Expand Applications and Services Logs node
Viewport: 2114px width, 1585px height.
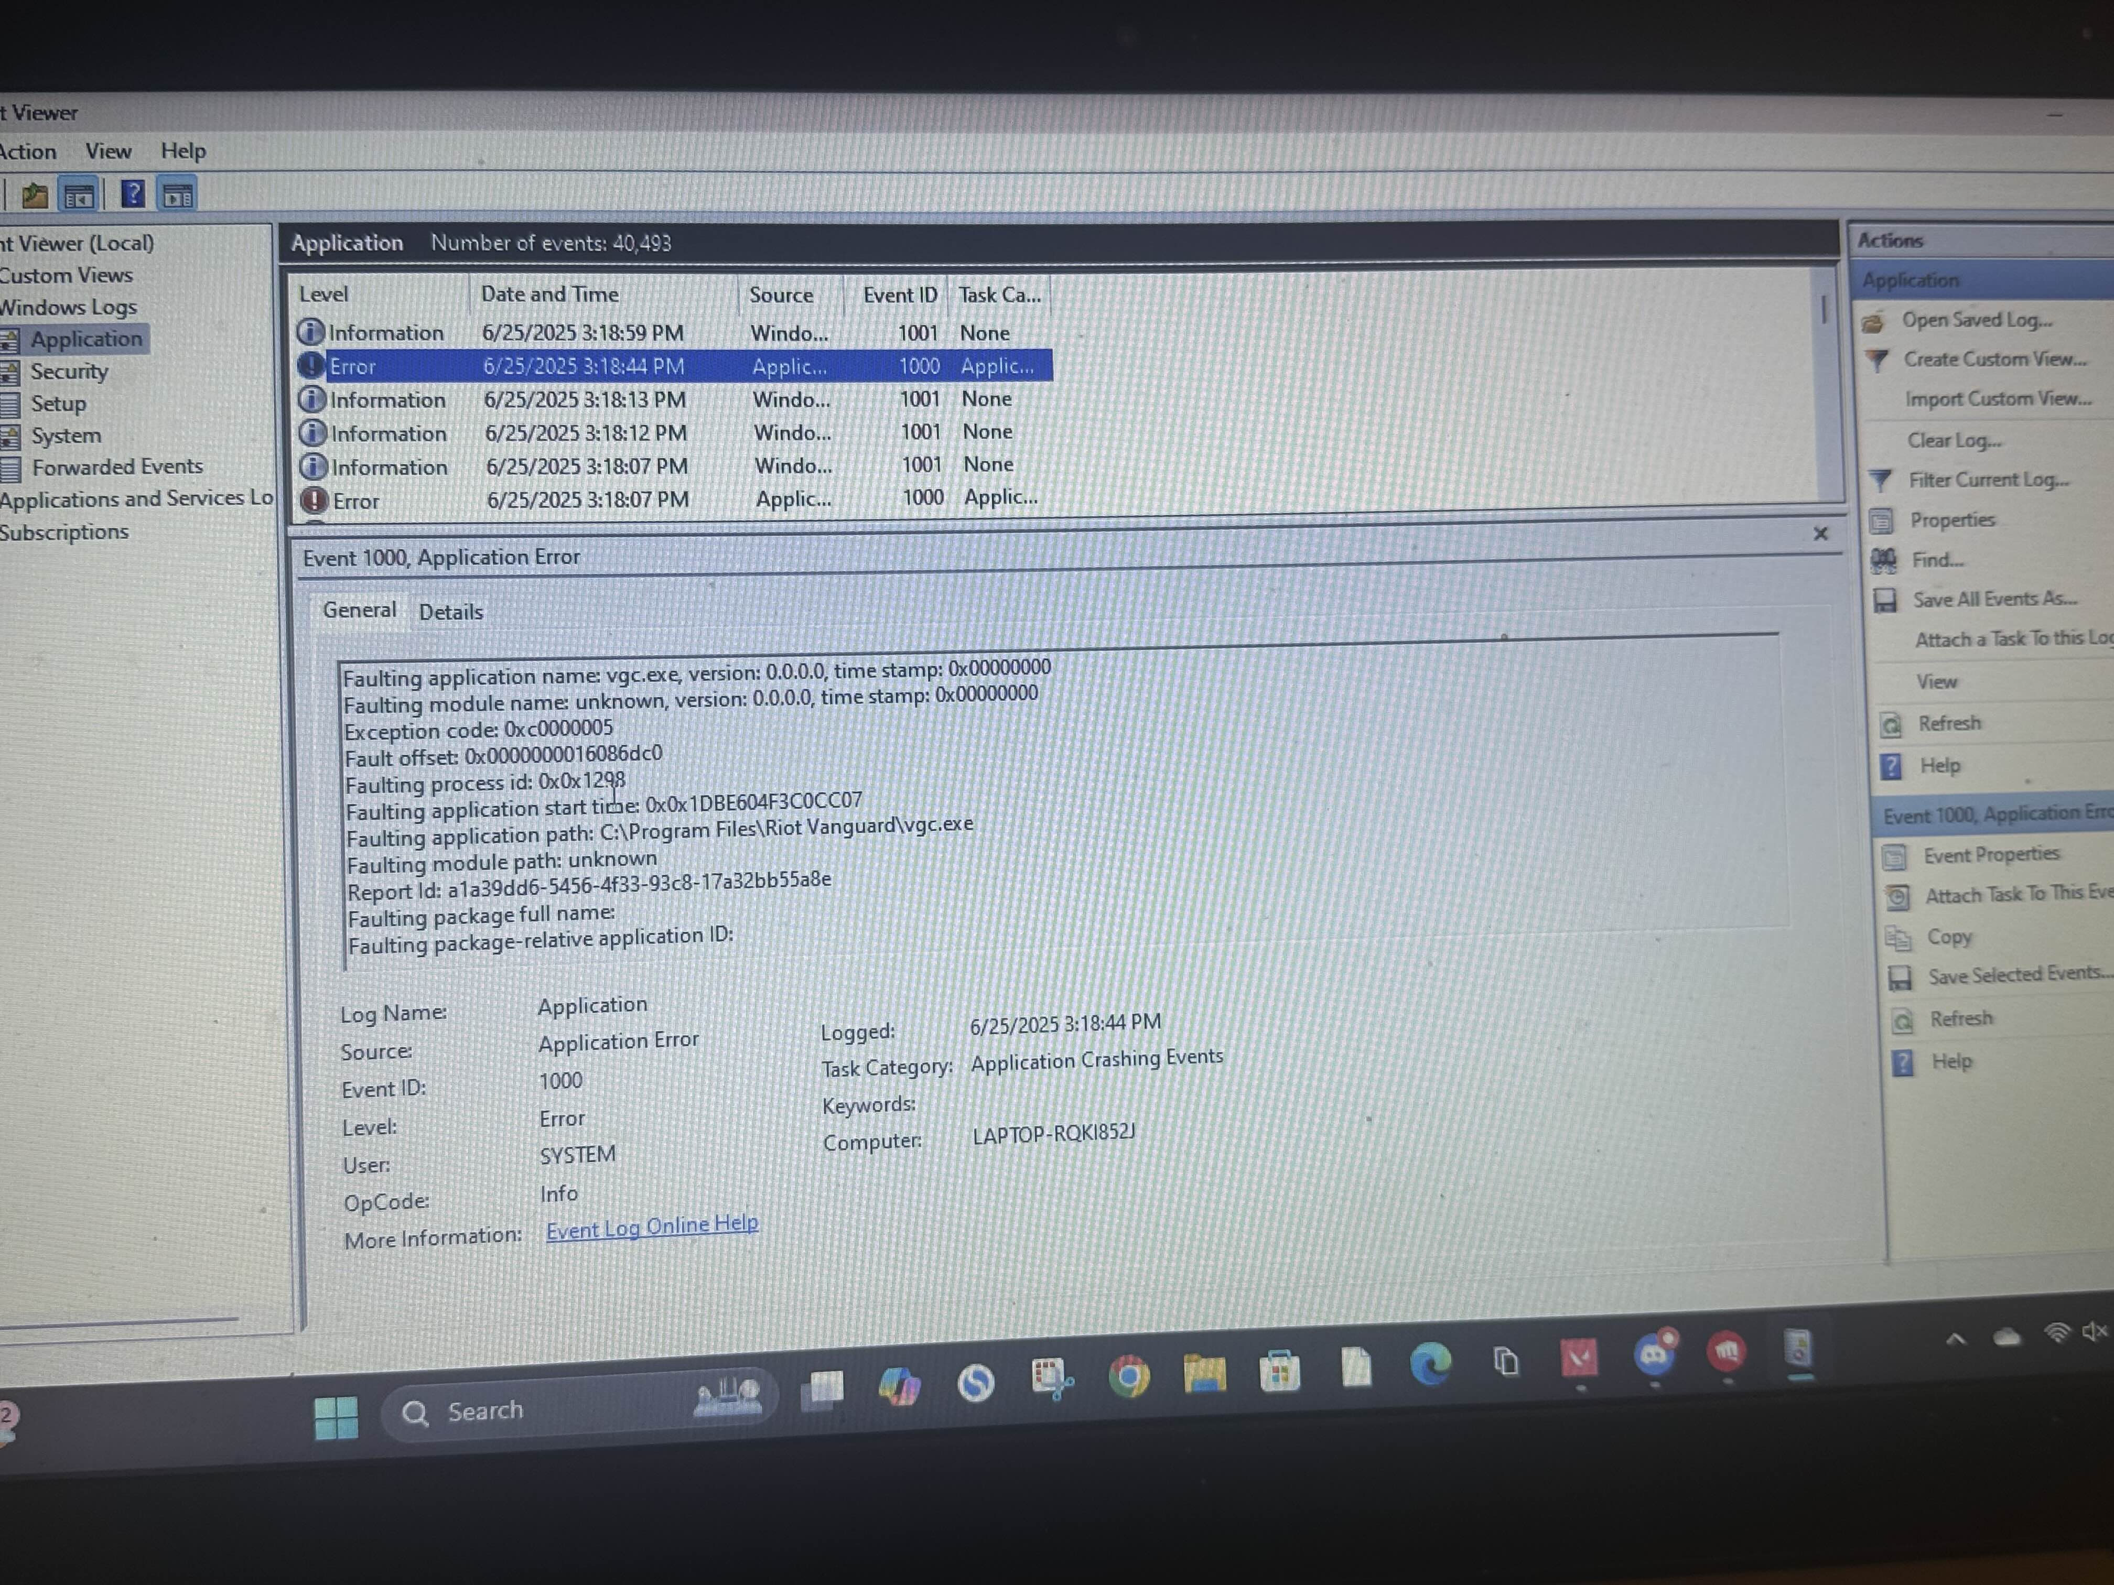[134, 498]
